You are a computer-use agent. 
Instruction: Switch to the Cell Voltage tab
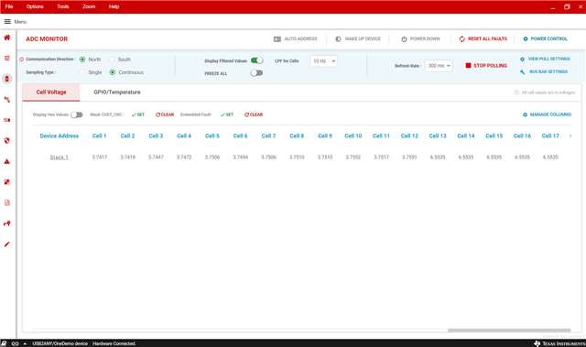click(x=51, y=92)
